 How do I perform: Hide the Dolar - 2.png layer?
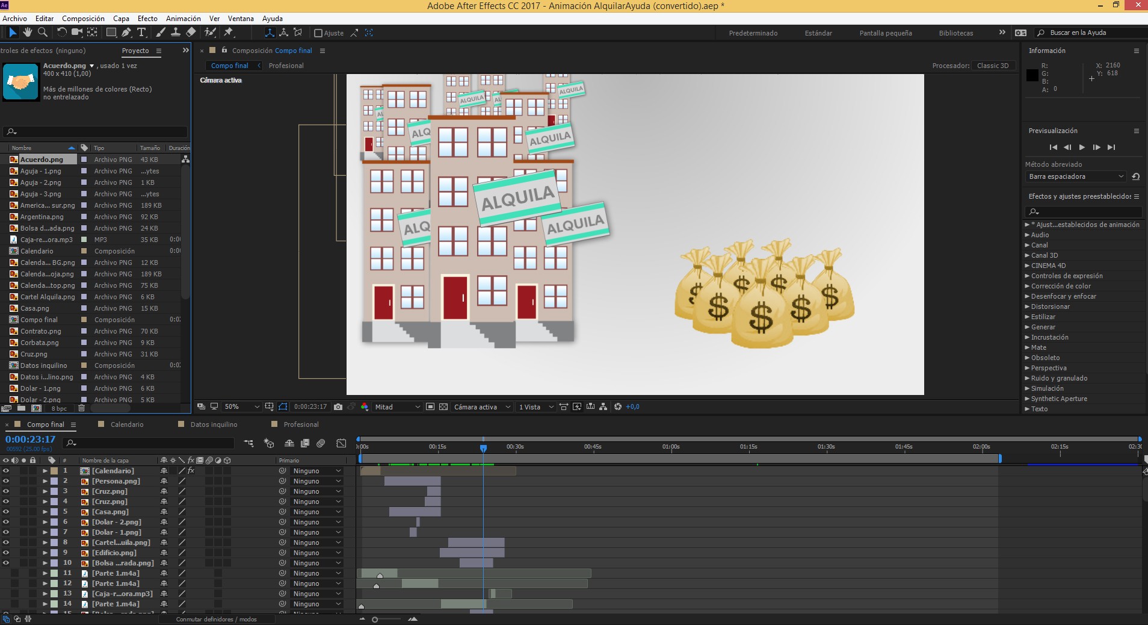(x=6, y=522)
